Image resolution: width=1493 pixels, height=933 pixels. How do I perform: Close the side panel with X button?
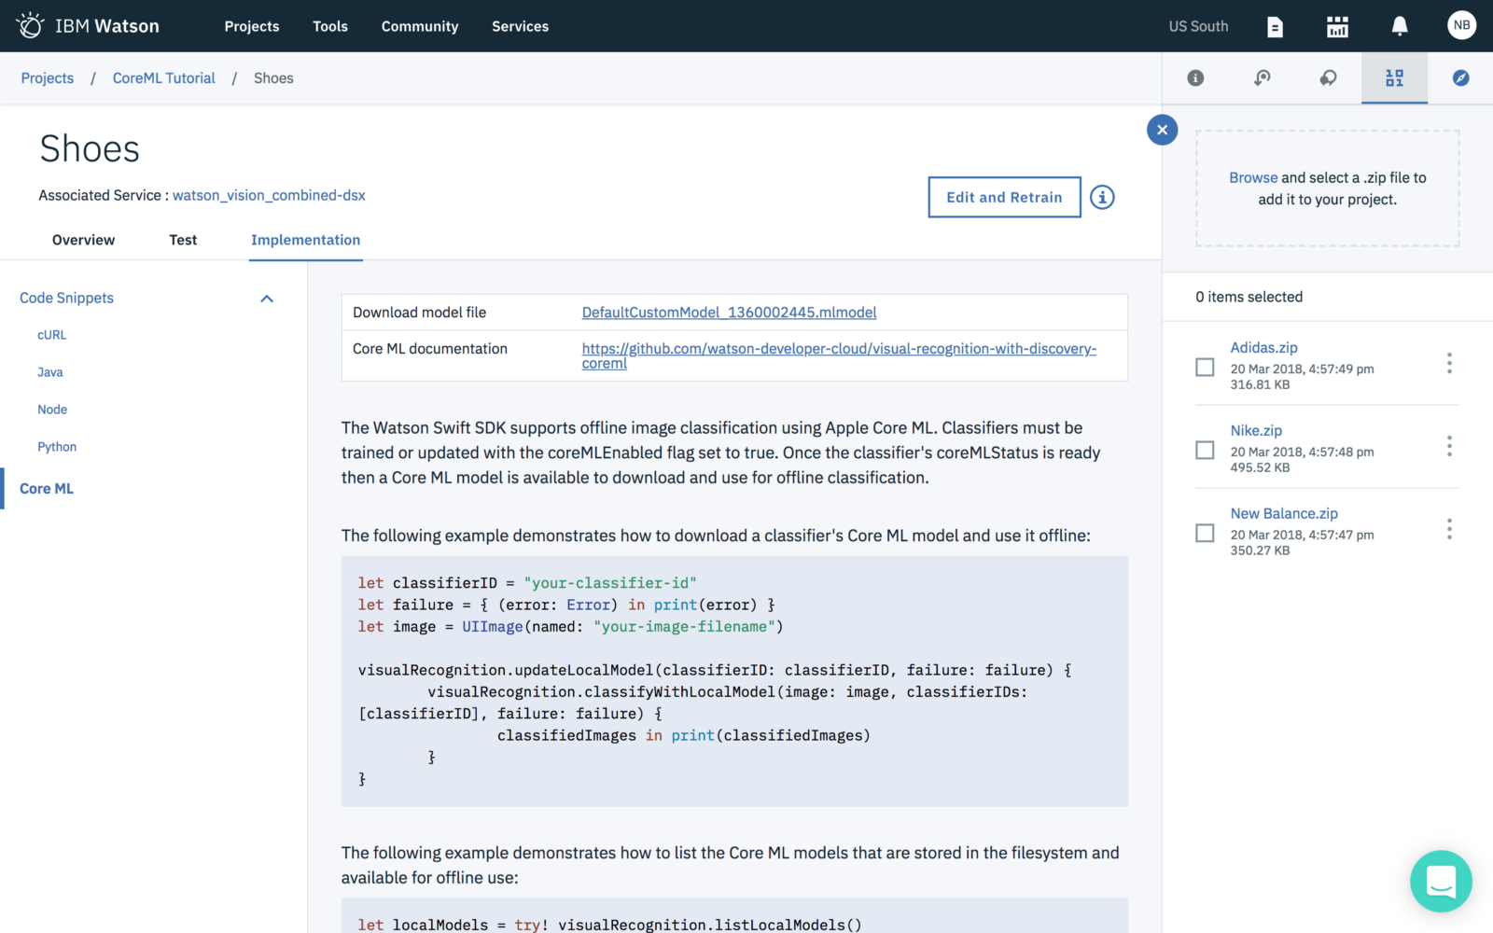pos(1162,130)
